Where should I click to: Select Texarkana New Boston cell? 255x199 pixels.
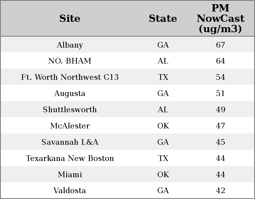point(70,158)
